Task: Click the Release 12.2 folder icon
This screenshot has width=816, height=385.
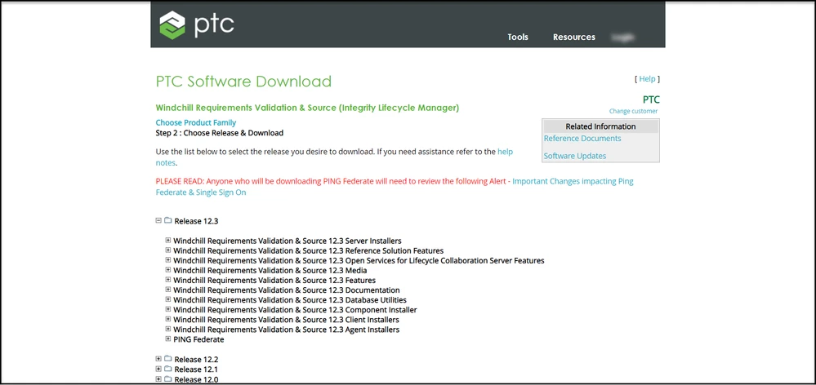Action: click(x=167, y=359)
